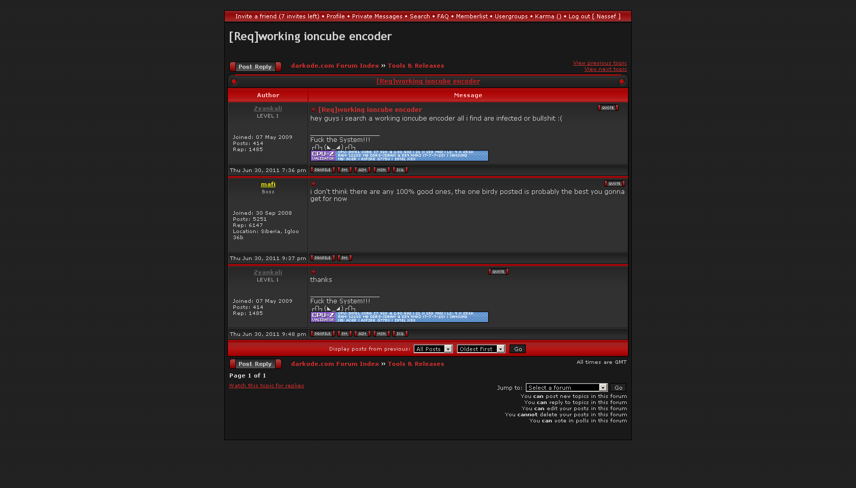Click AIM icon under Zyankali's first post
Viewport: 856px width, 488px height.
[x=362, y=170]
